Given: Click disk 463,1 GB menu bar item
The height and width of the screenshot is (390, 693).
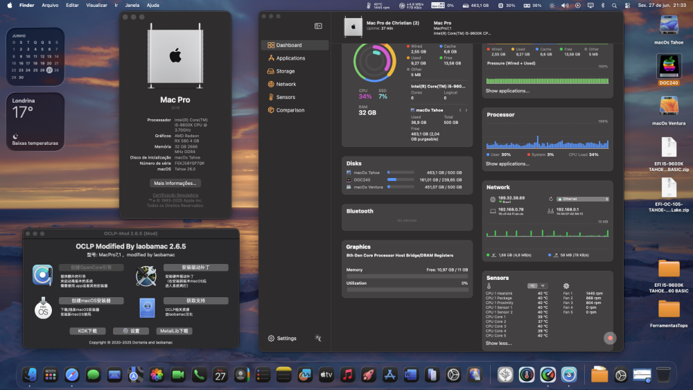Looking at the screenshot, I should coord(476,6).
